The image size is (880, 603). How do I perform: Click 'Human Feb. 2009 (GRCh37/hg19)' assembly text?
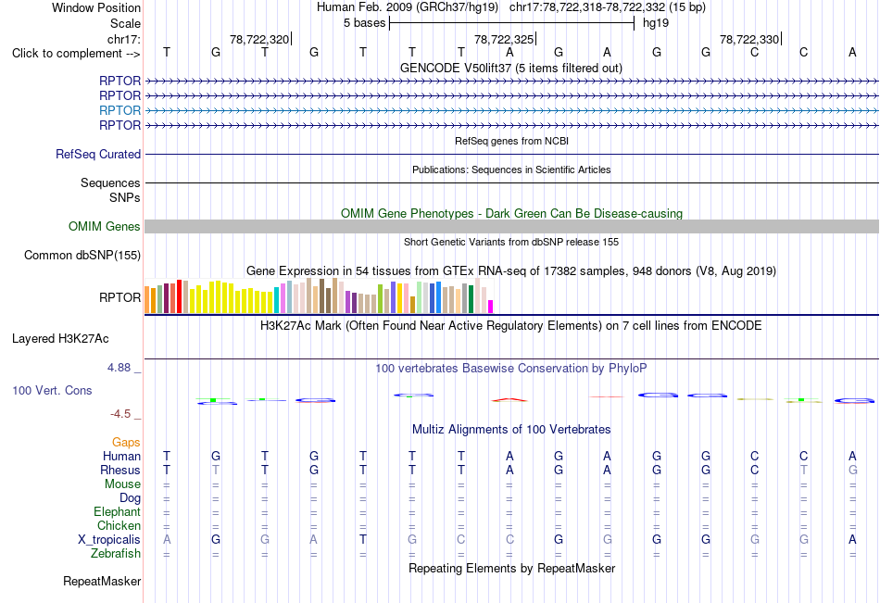click(407, 7)
